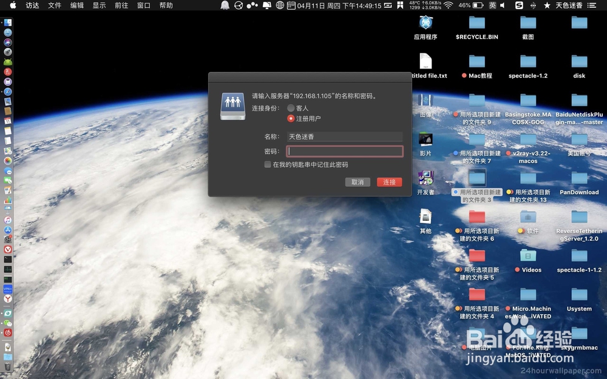Launch the Brave browser in the Dock
Viewport: 607px width, 379px height.
point(8,249)
